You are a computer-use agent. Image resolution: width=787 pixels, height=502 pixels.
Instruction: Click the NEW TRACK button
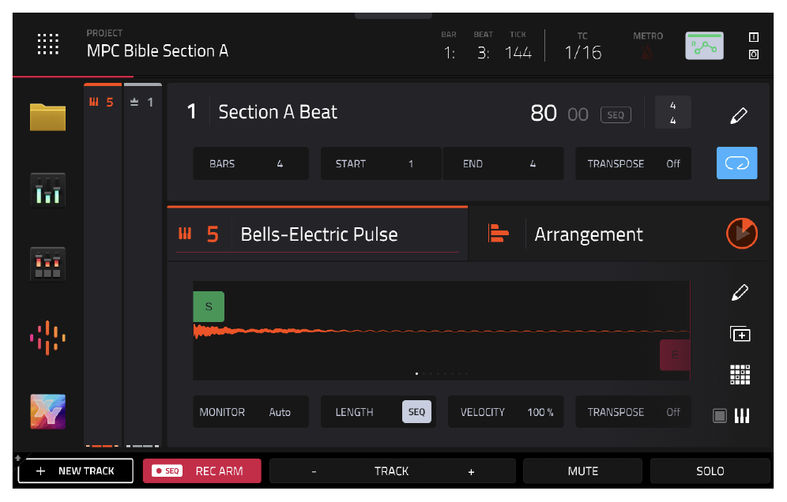[x=76, y=471]
